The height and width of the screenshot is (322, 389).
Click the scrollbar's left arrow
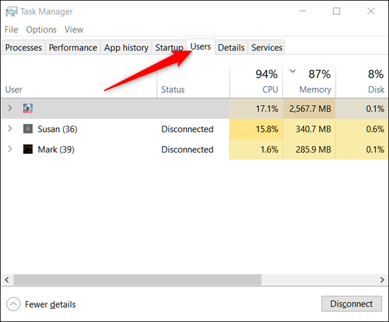coord(7,280)
